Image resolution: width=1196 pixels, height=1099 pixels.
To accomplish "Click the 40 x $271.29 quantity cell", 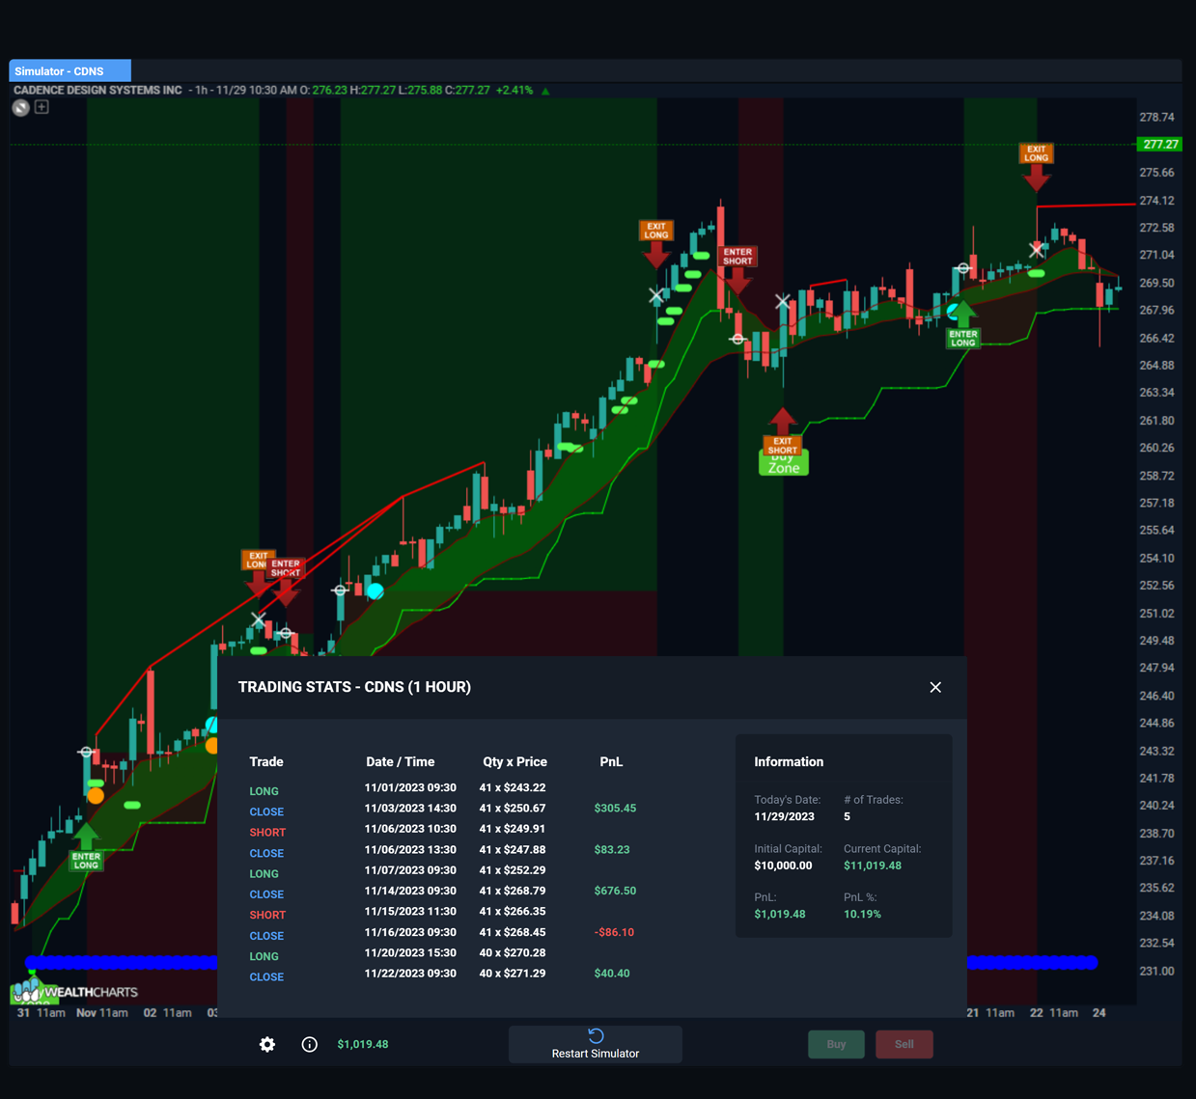I will coord(513,974).
